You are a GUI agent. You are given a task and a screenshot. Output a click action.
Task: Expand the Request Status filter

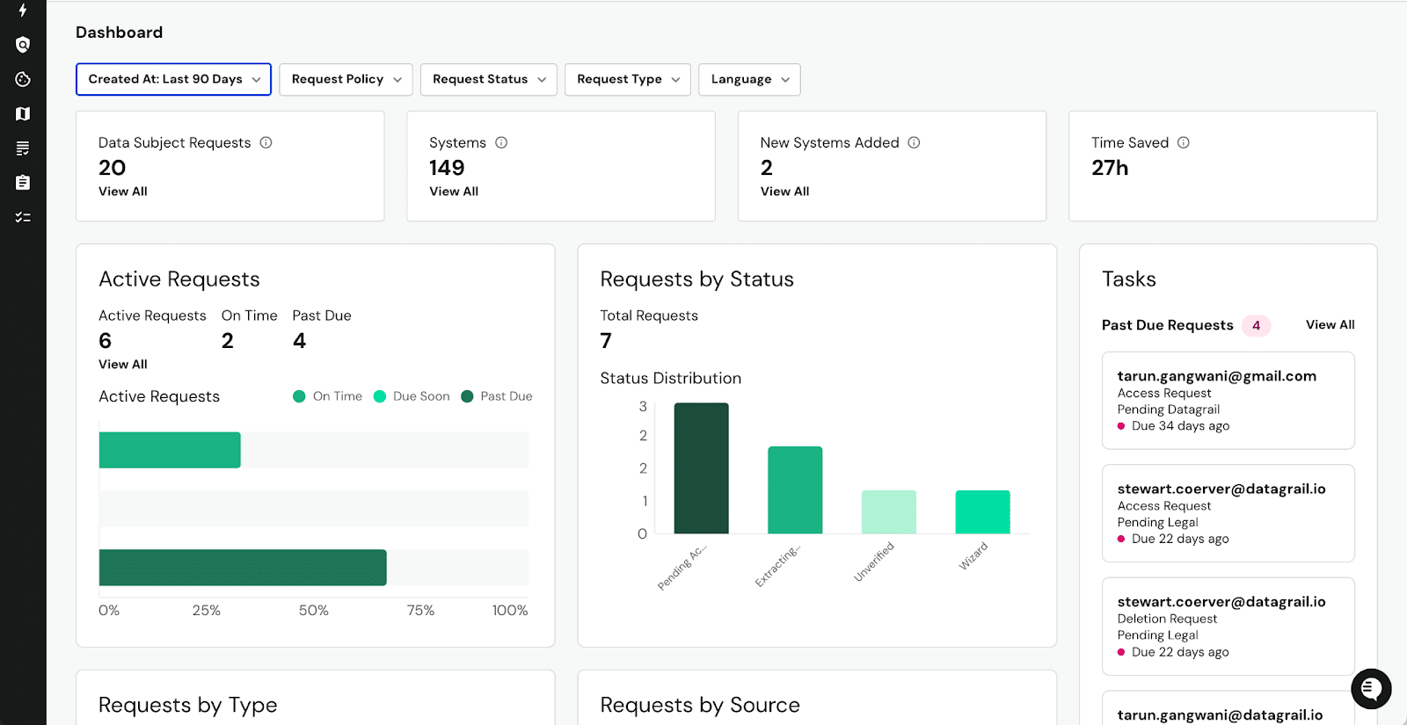point(488,79)
